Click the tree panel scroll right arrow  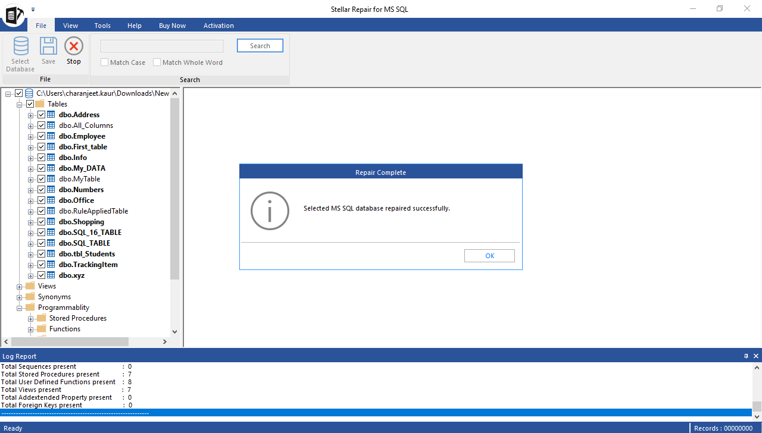click(165, 342)
